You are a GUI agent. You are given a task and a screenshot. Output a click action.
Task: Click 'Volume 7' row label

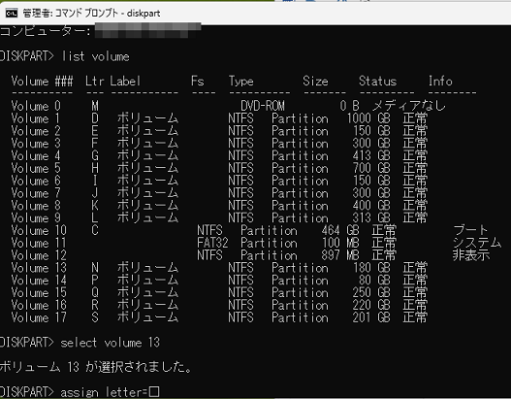pos(36,193)
